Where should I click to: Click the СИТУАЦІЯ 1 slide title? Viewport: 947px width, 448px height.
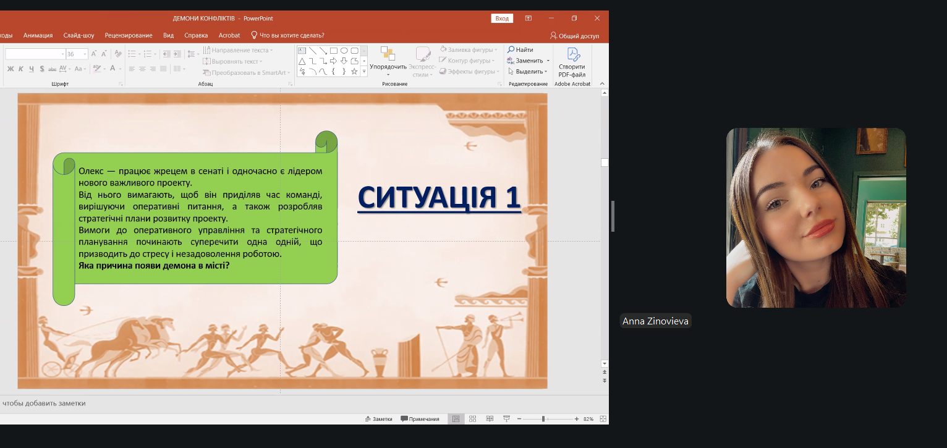[x=439, y=198]
